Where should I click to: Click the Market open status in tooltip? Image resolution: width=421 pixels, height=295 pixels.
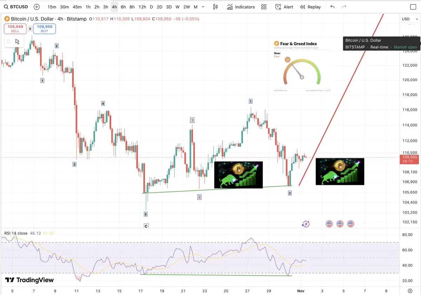coord(406,47)
